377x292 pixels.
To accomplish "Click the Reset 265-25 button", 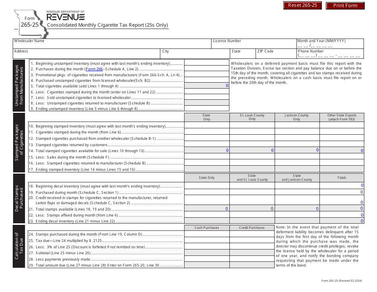I will tap(302, 5).
